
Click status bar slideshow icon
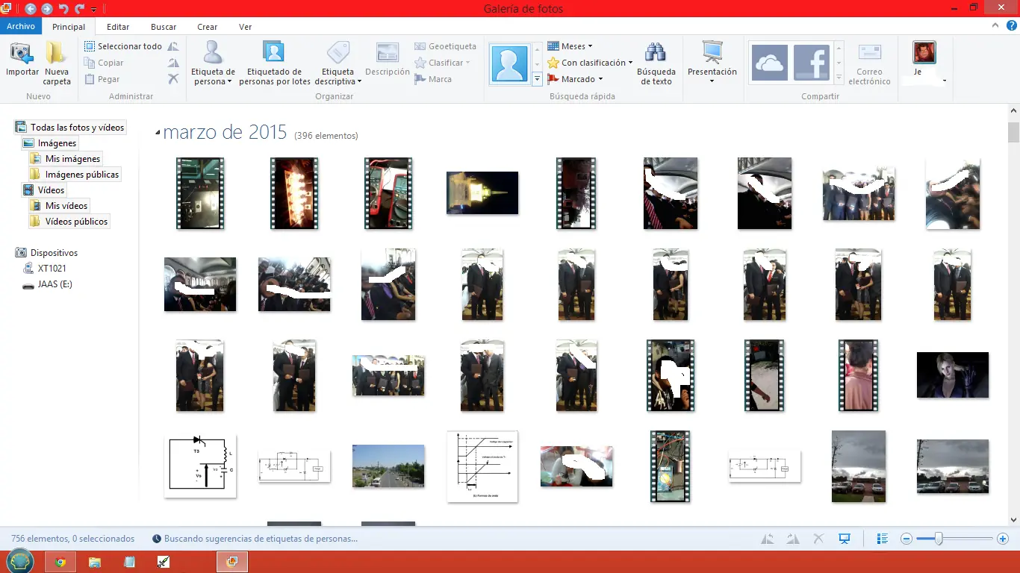point(845,539)
